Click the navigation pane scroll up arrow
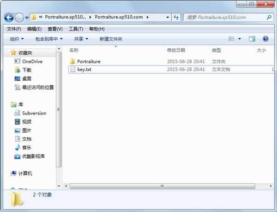The width and height of the screenshot is (277, 212). (59, 48)
